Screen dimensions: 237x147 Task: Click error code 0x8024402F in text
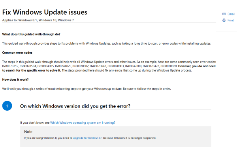pyautogui.click(x=63, y=66)
